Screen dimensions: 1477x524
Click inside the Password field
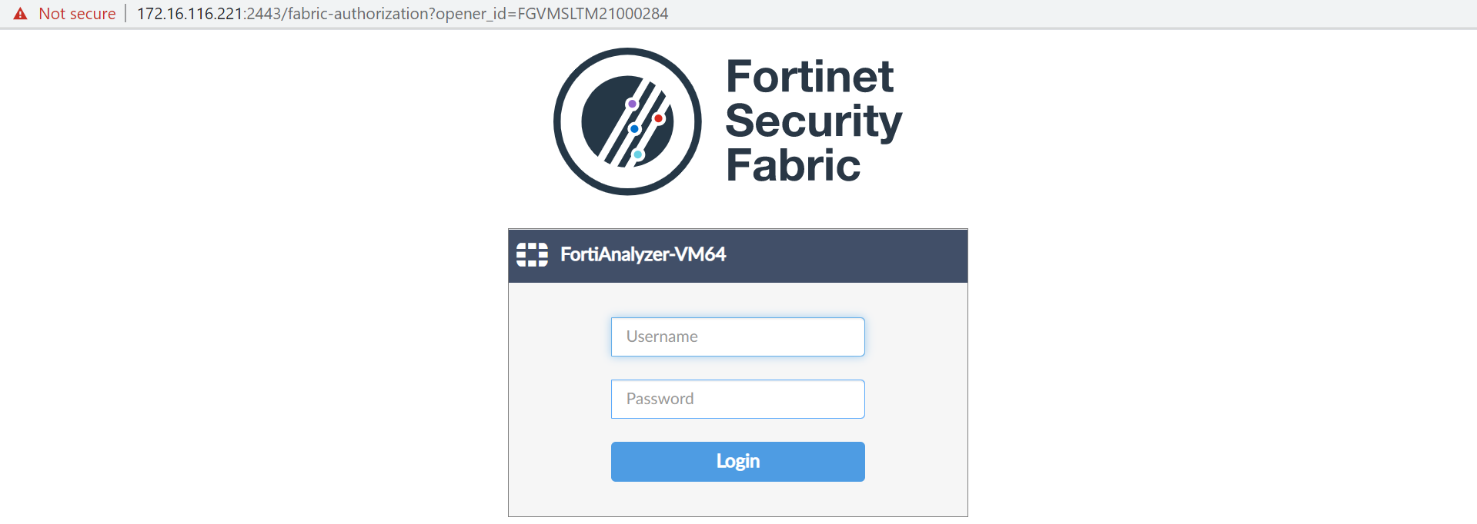coord(737,399)
